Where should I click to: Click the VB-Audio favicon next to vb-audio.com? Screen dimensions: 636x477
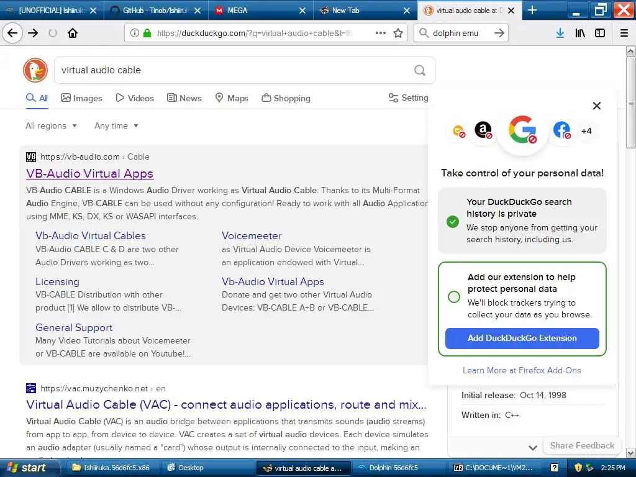31,157
